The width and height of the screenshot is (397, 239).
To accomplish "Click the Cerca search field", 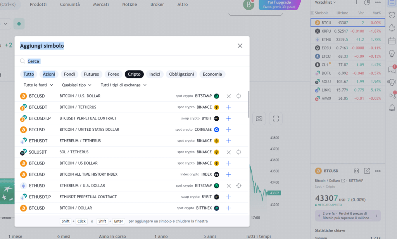I will click(132, 61).
